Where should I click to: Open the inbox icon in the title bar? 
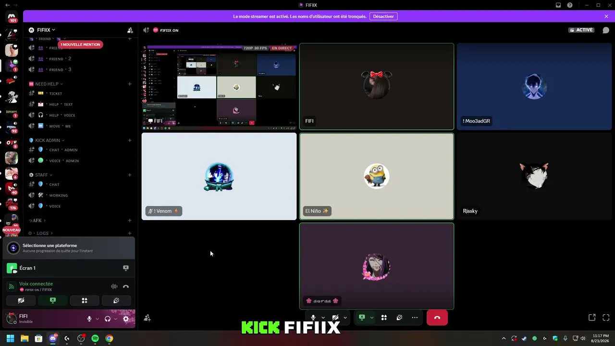point(558,5)
